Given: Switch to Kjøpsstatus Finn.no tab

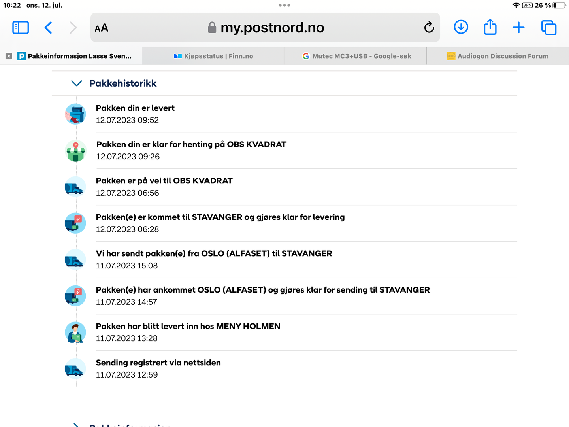Looking at the screenshot, I should pyautogui.click(x=213, y=56).
